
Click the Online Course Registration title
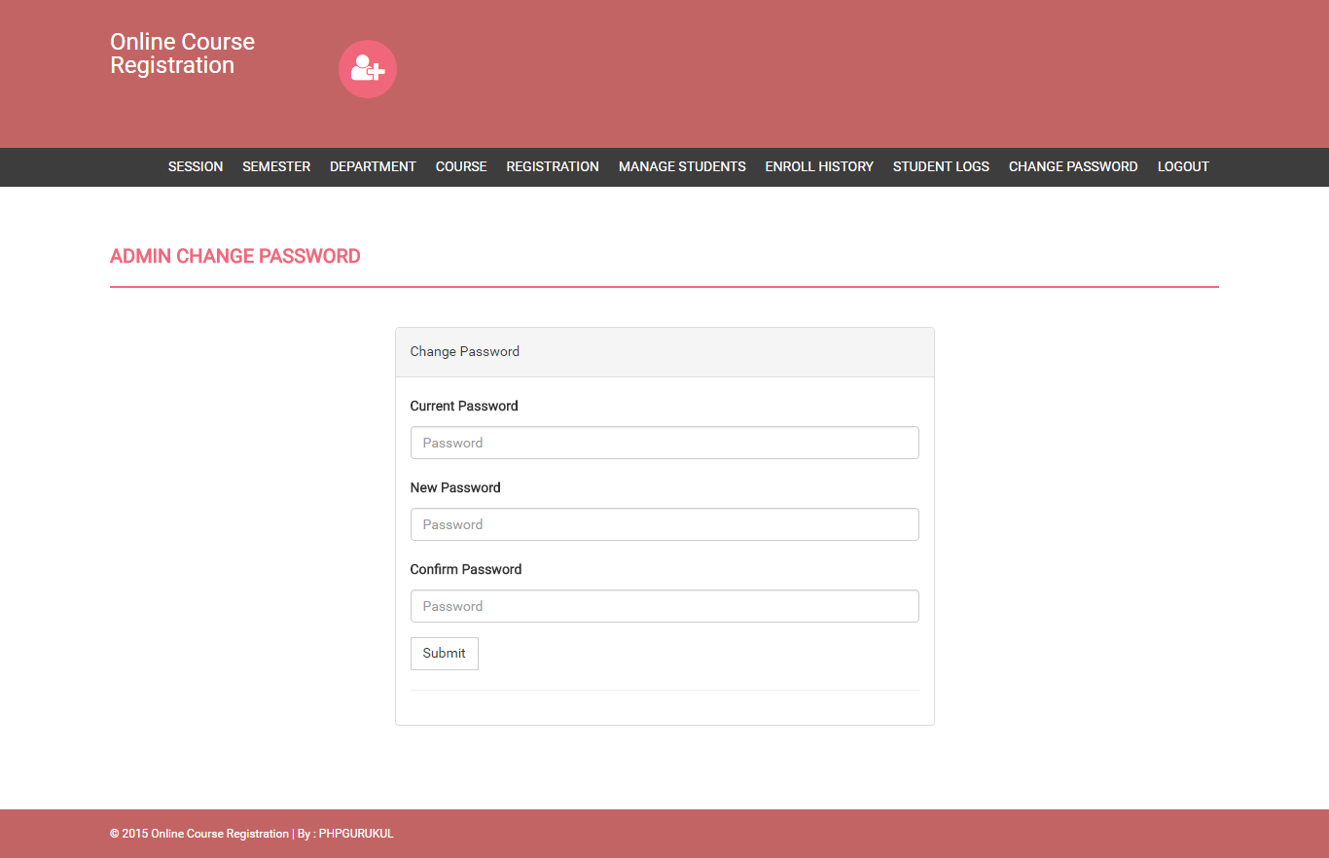182,54
